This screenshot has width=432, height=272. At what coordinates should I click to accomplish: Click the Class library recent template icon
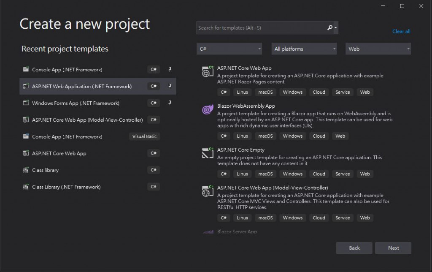[x=26, y=170]
